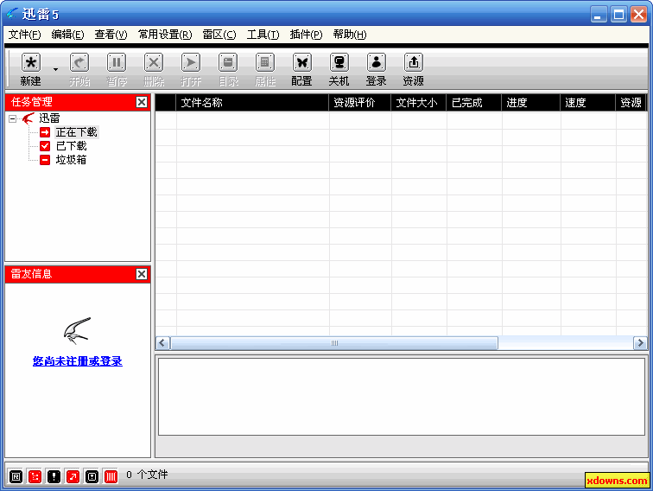Screen dimensions: 653x491
Task: Click the first black status bar icon
Action: point(16,476)
